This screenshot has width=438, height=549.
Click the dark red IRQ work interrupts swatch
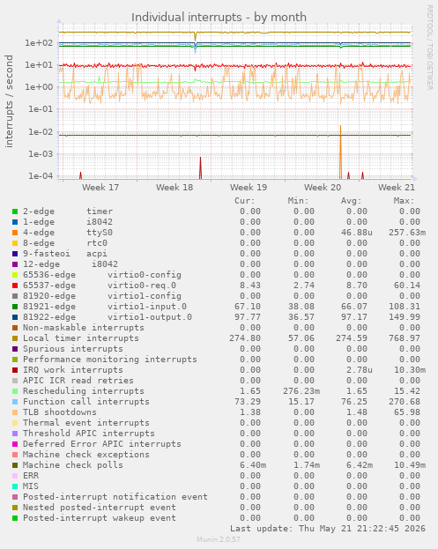[15, 370]
